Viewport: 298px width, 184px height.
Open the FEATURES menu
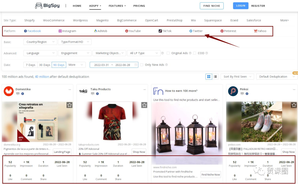[x=117, y=6]
